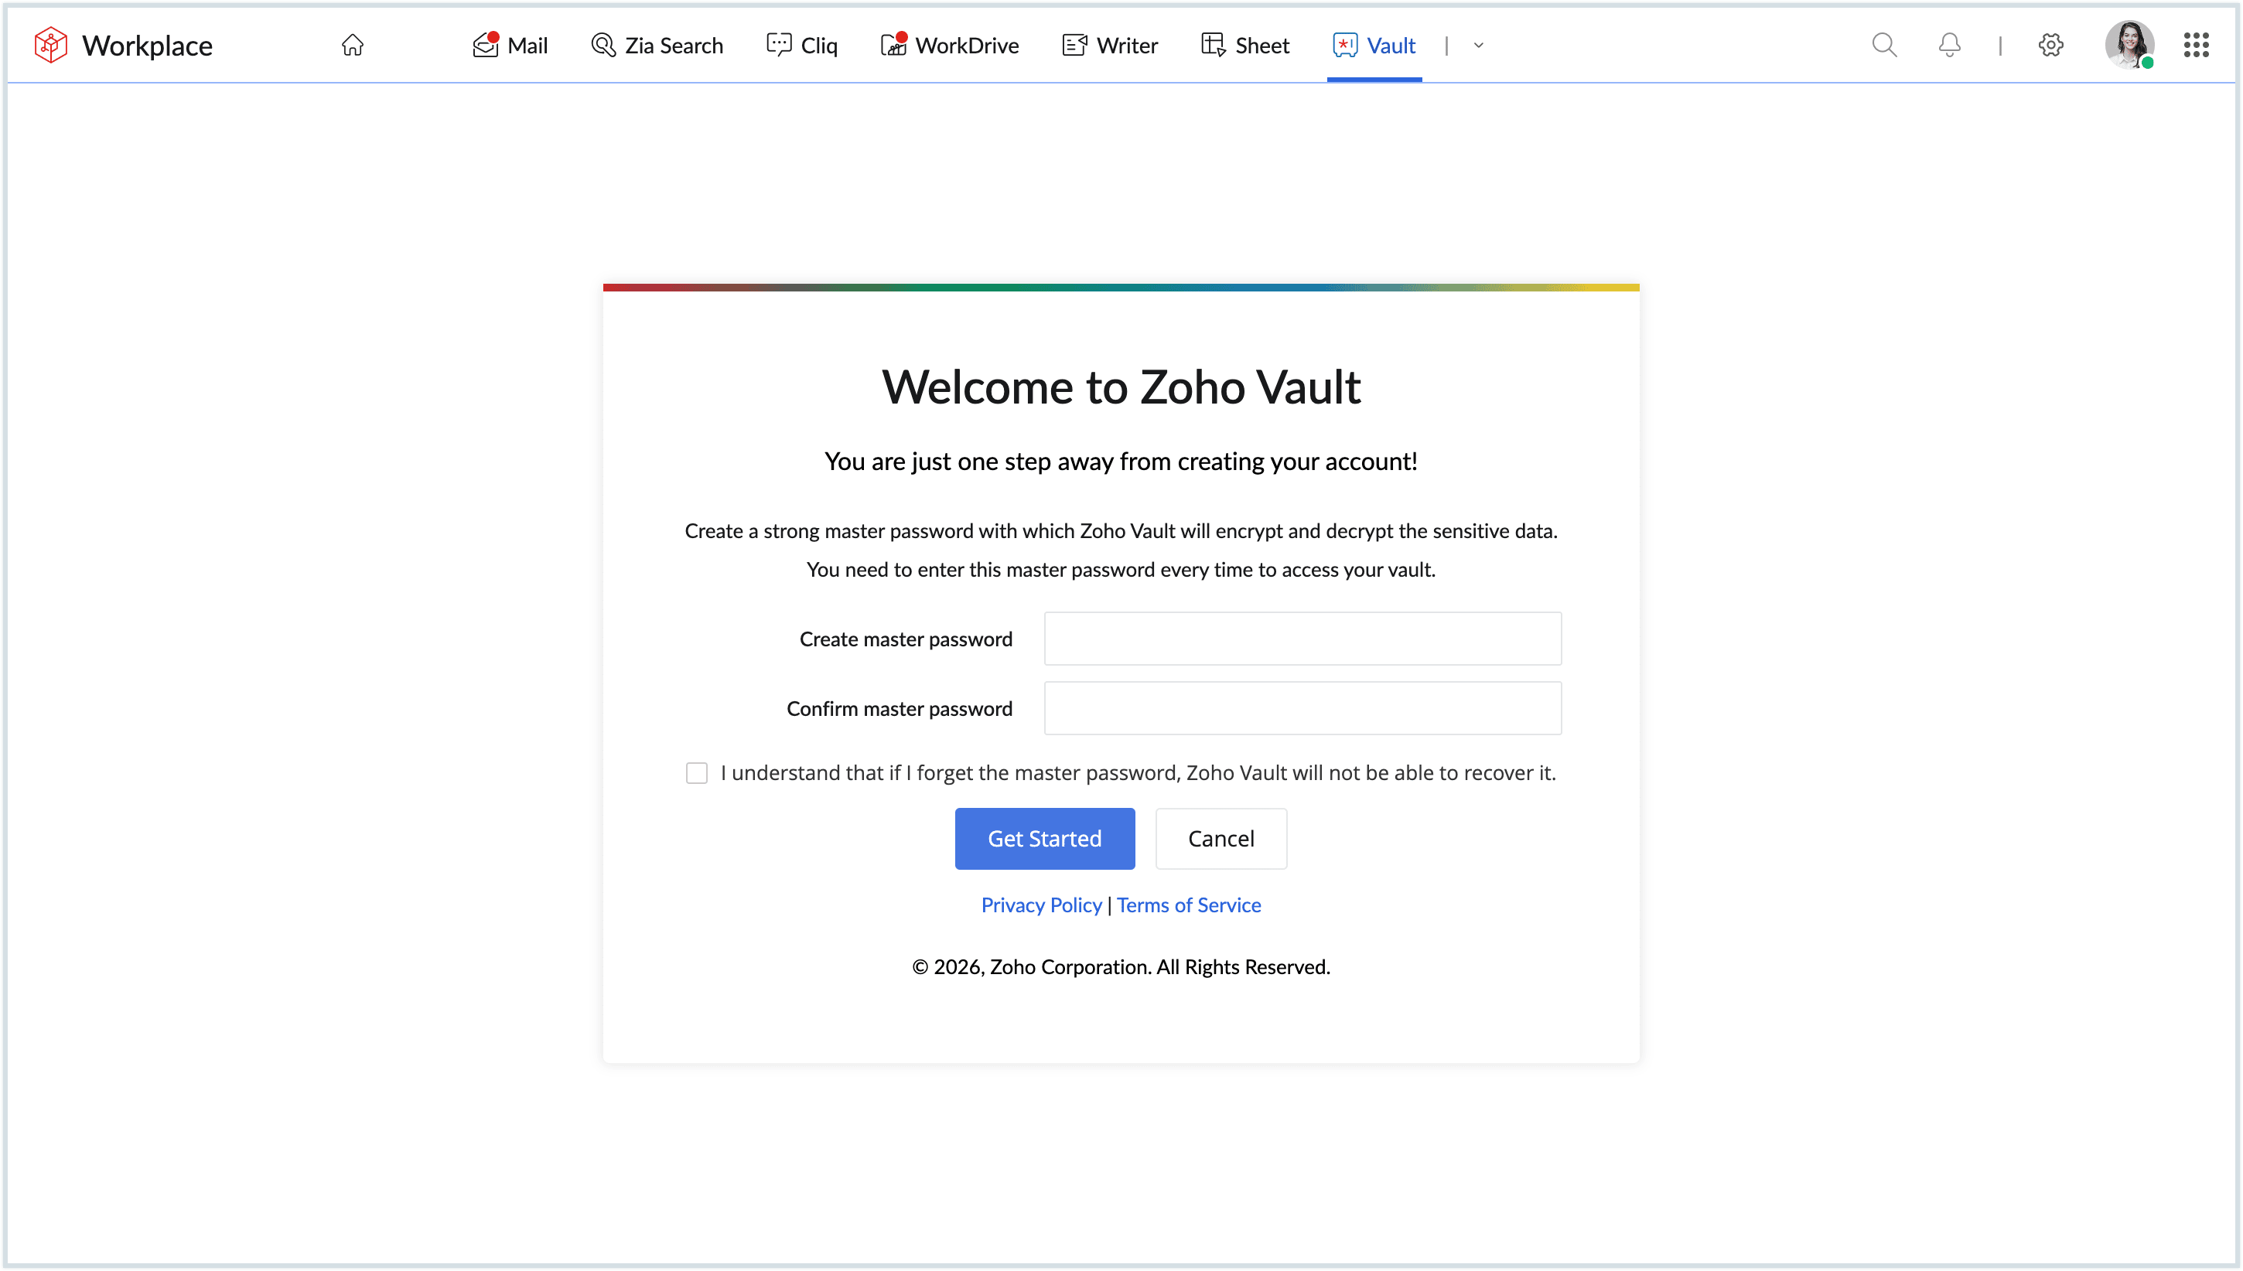Open WorkDrive

click(x=950, y=45)
